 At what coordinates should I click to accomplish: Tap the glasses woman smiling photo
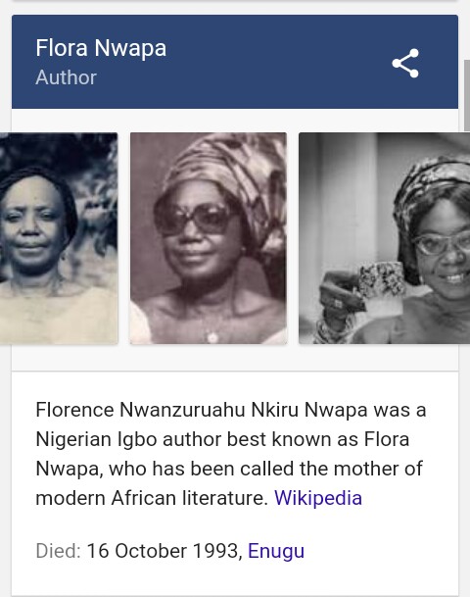[385, 238]
